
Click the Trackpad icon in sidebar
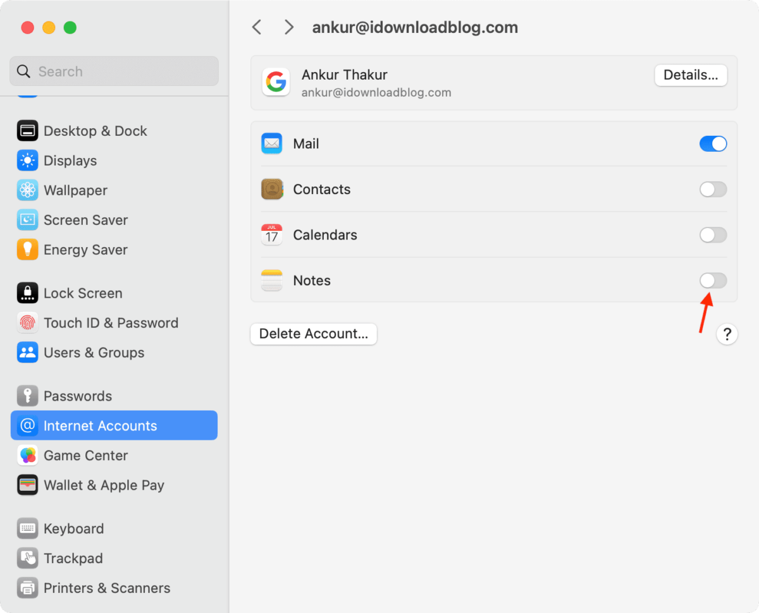coord(27,559)
